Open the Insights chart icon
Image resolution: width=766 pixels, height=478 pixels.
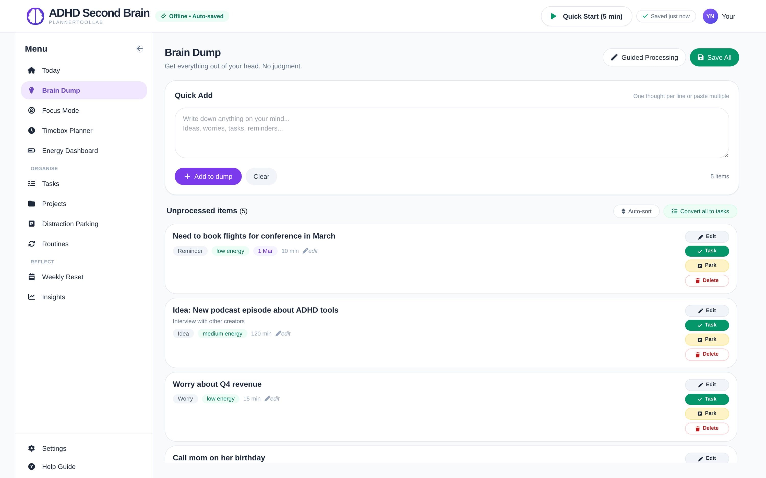pos(32,297)
